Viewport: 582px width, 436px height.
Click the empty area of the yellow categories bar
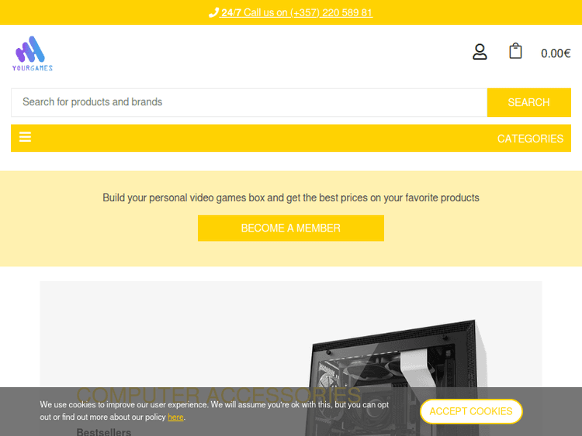tap(260, 138)
